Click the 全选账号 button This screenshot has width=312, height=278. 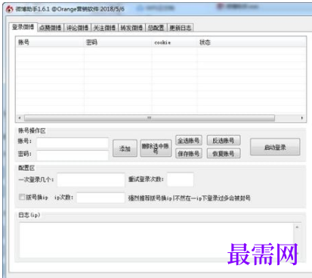189,140
